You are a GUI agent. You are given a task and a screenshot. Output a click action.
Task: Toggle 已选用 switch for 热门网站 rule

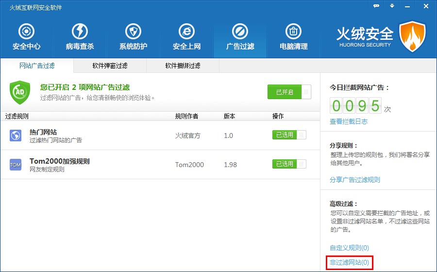(289, 135)
